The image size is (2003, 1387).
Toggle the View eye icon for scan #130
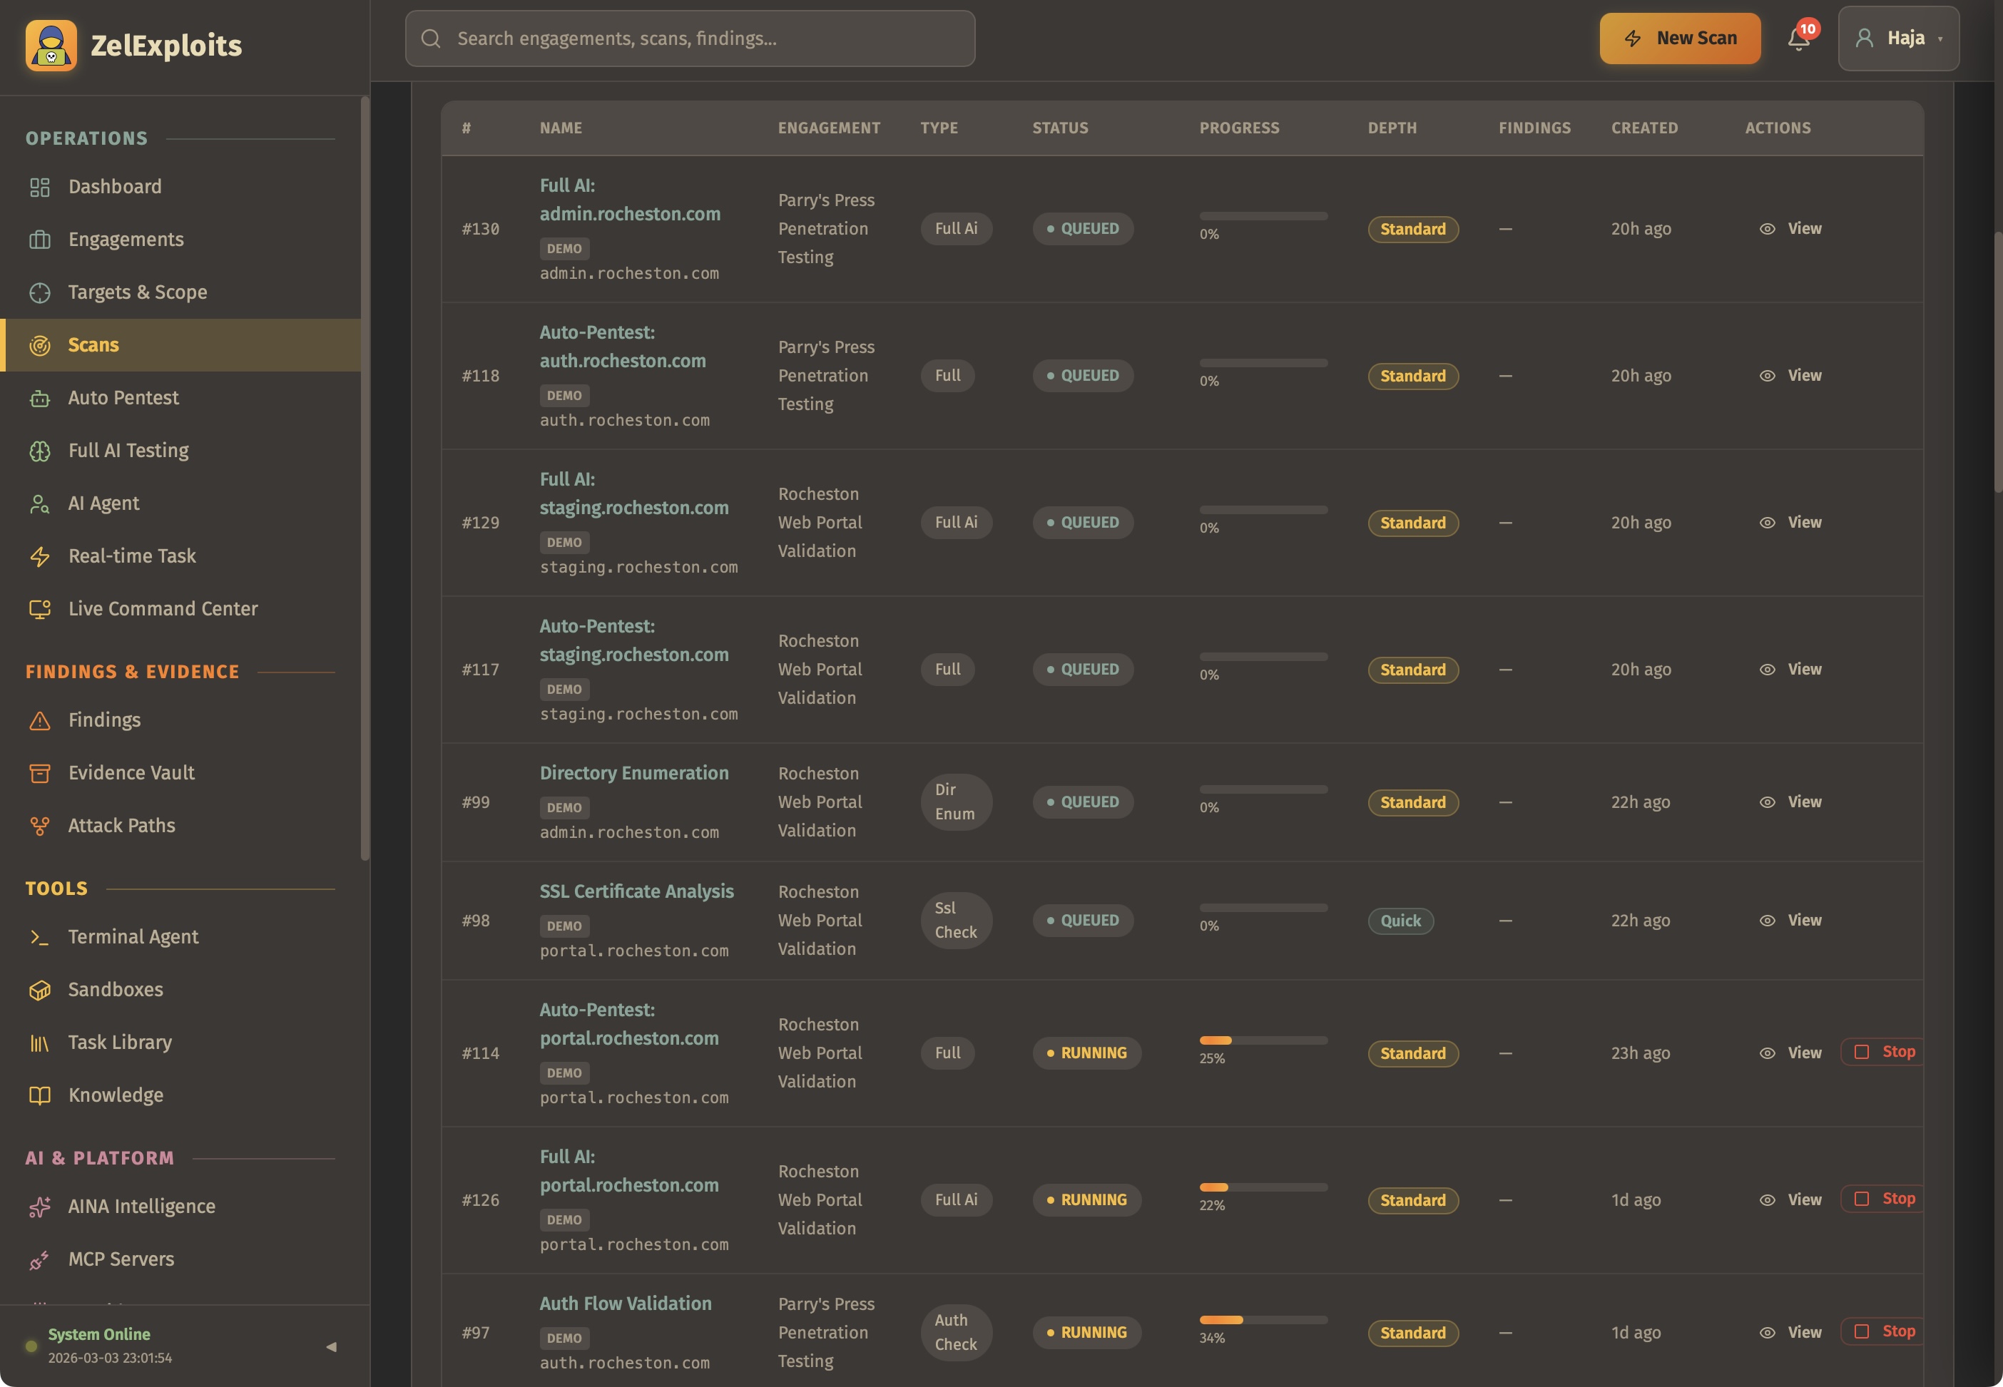(x=1769, y=229)
